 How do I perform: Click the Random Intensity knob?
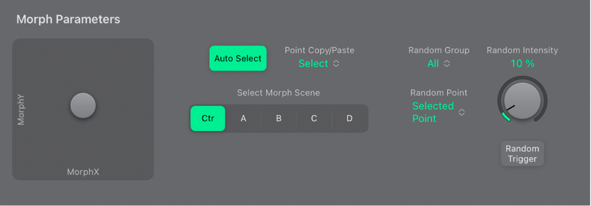522,101
